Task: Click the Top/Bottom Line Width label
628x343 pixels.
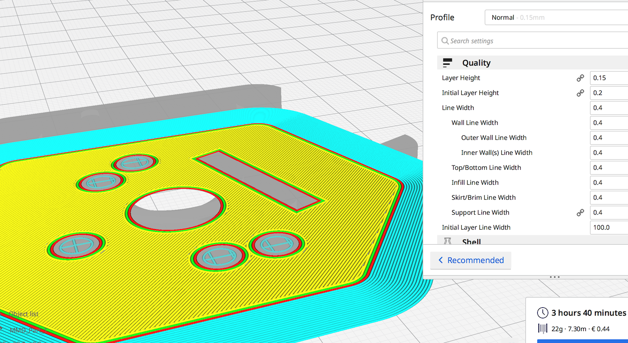Action: tap(486, 168)
